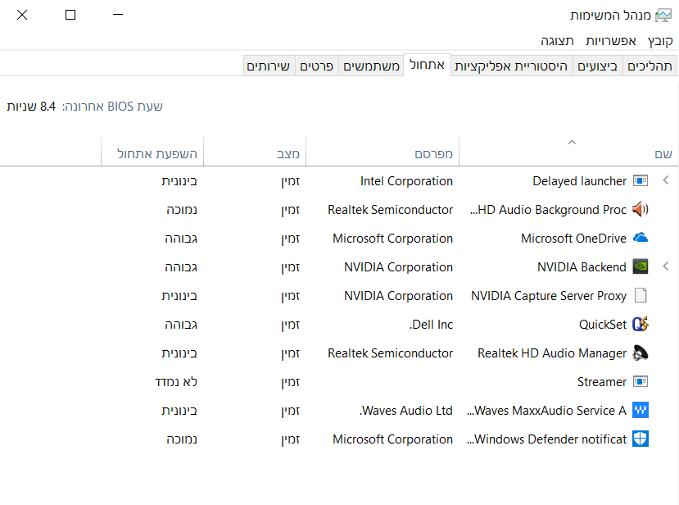Viewport: 679px width, 505px height.
Task: Select the Intel Corporation publisher cell
Action: coord(406,181)
